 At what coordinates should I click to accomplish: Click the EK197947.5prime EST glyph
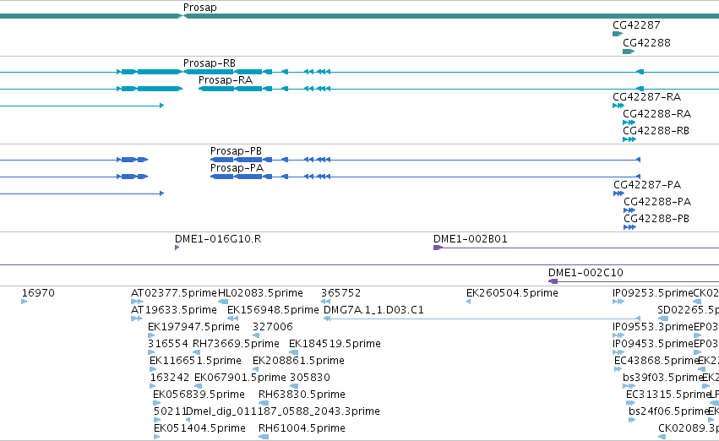(x=151, y=335)
